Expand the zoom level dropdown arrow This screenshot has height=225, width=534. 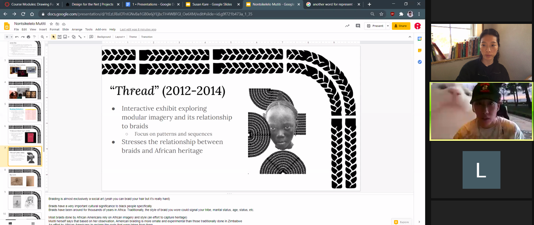coord(47,37)
